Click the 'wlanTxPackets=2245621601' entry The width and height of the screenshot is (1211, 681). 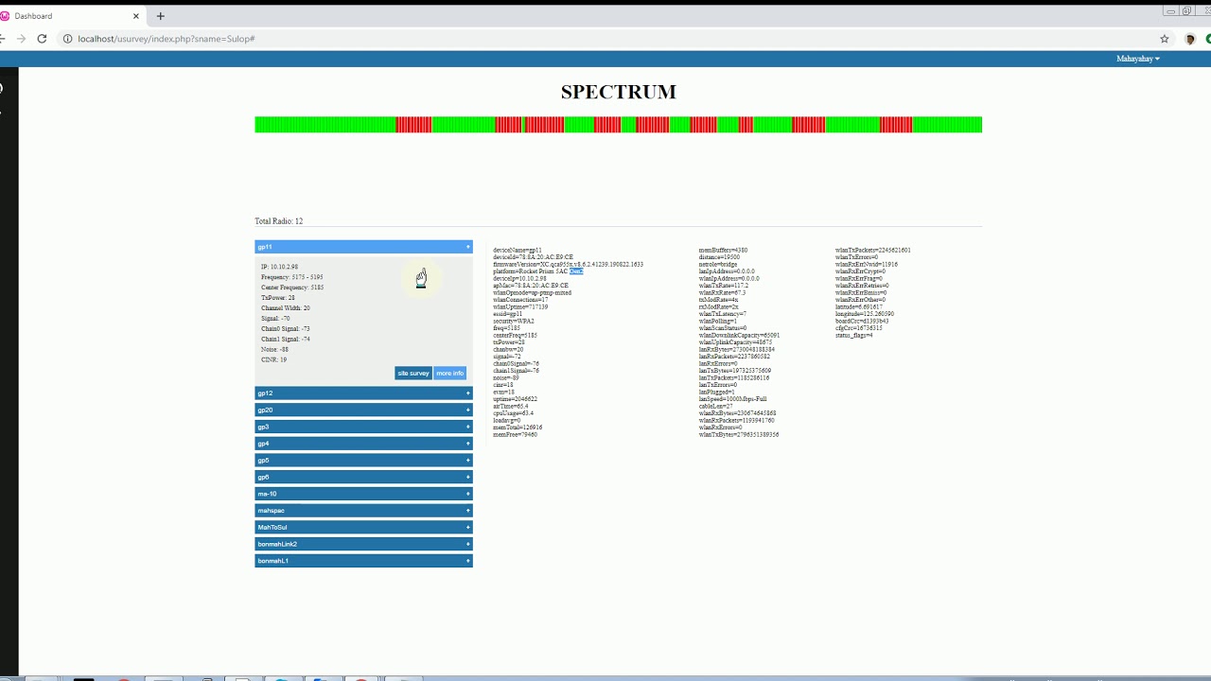click(x=873, y=251)
